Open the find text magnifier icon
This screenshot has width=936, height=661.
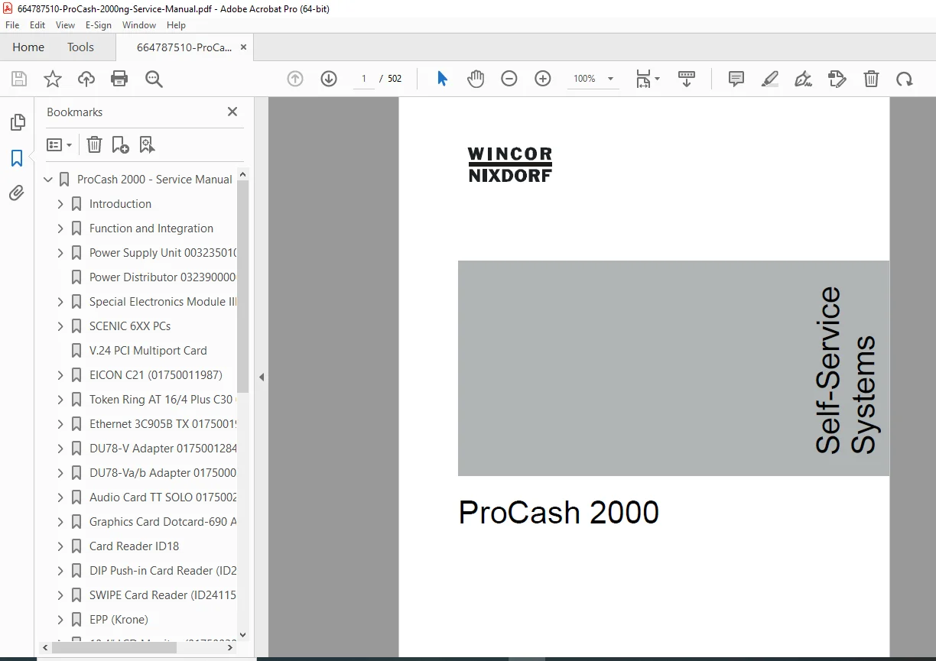tap(154, 79)
